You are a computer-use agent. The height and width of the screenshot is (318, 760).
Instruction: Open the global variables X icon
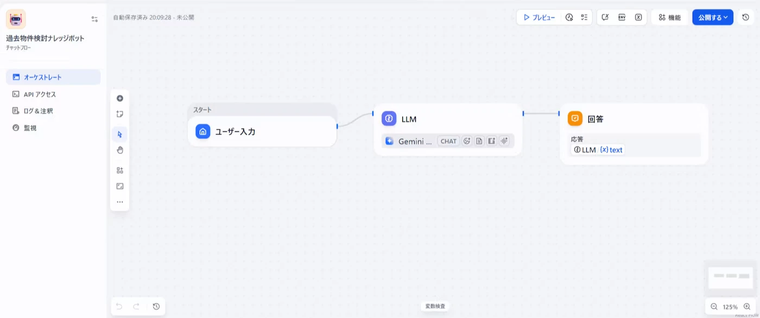638,17
